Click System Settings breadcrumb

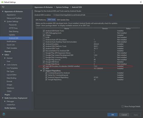click(x=62, y=7)
